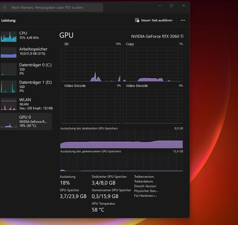
Task: Select the WLAN performance entry
Action: coord(26,104)
